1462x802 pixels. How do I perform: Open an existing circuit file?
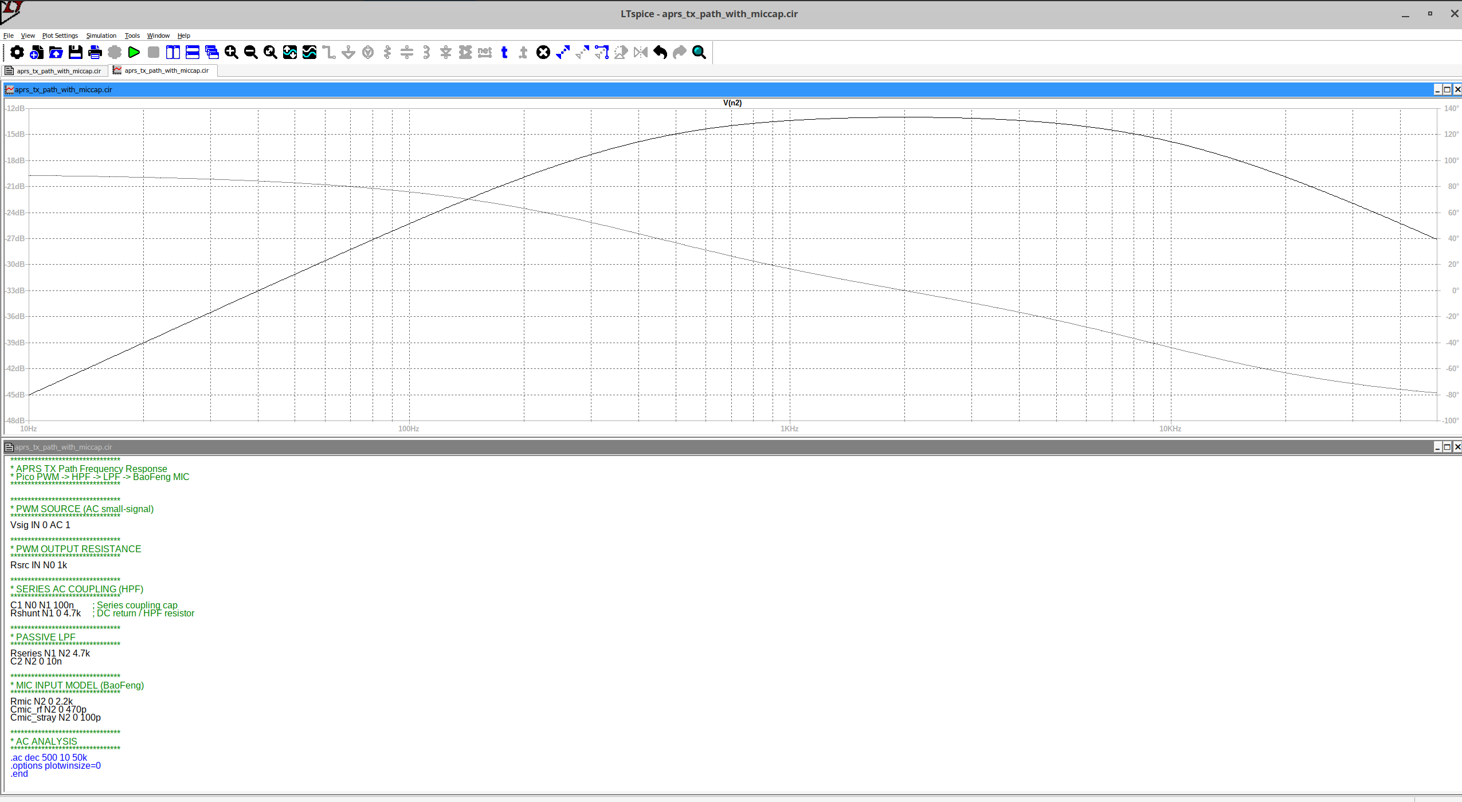click(x=56, y=52)
